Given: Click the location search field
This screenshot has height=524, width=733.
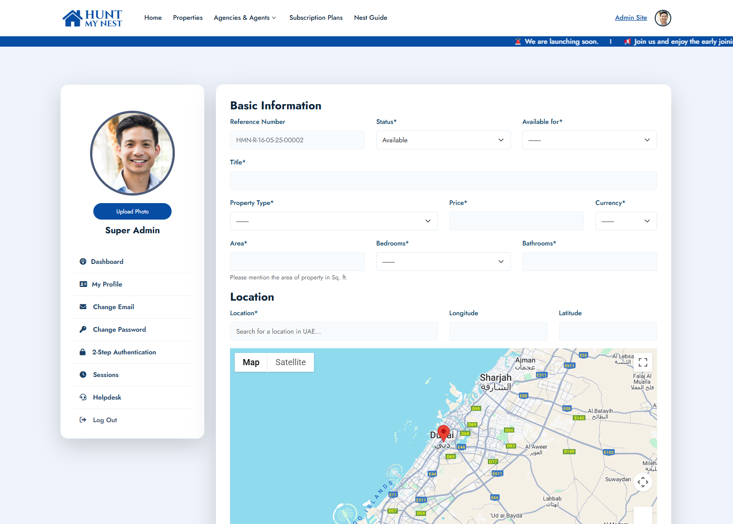Looking at the screenshot, I should point(334,331).
